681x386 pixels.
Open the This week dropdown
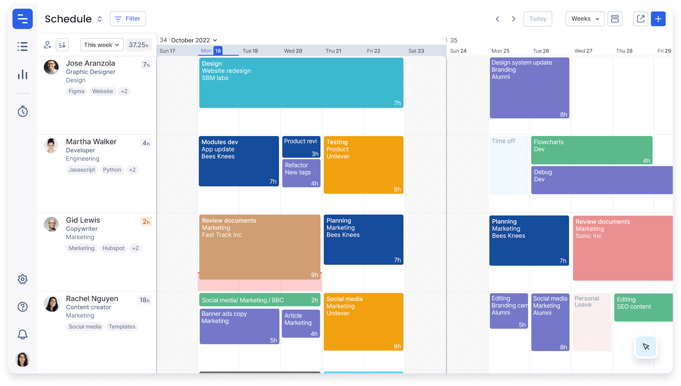point(101,44)
